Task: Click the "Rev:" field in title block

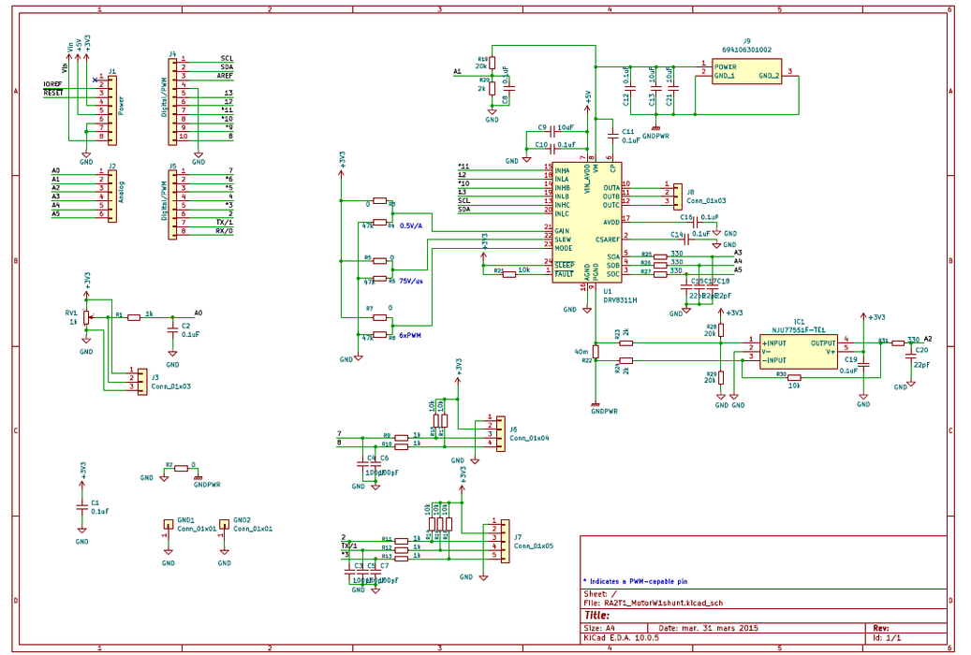Action: [881, 628]
